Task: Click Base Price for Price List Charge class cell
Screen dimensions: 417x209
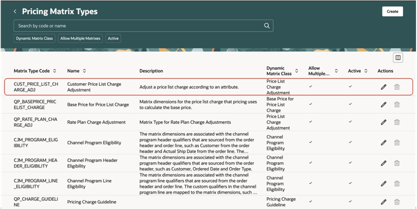Action: 280,104
